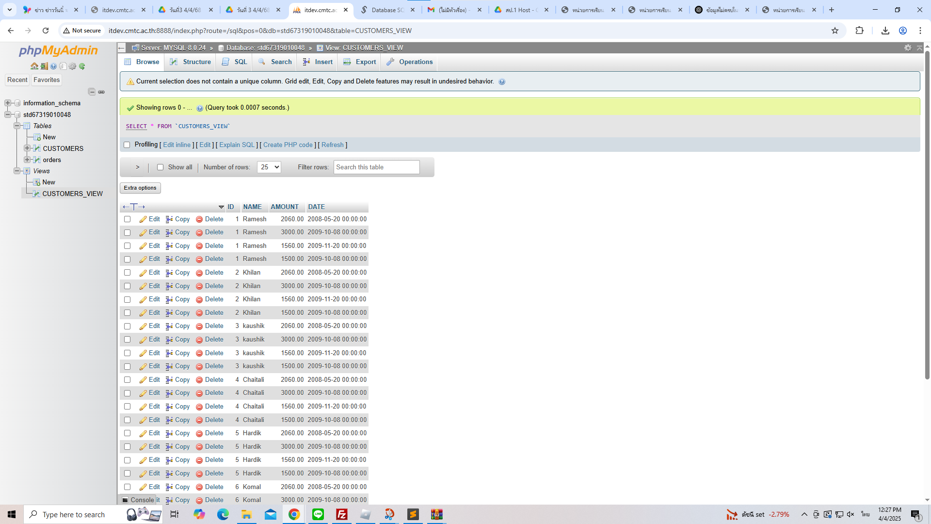Open page settings gear at top right
Screen dimensions: 931x524
point(908,48)
